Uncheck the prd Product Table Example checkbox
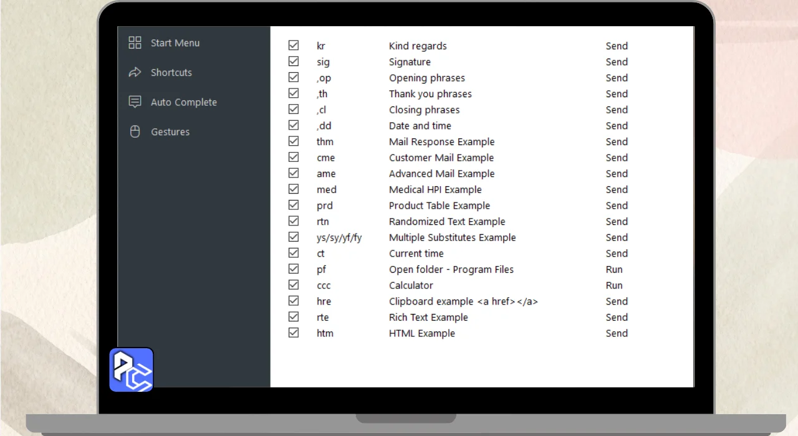 tap(294, 205)
